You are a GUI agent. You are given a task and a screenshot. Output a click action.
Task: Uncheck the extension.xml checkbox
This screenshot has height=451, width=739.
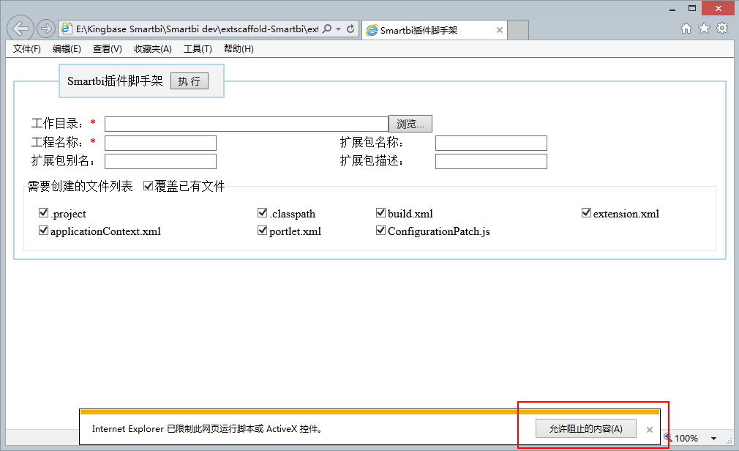point(586,213)
